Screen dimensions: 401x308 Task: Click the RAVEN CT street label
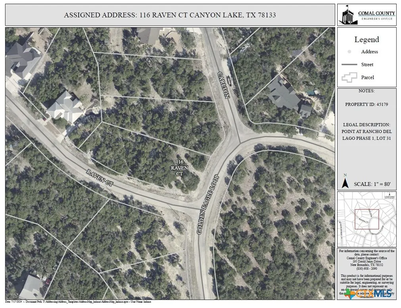point(100,178)
